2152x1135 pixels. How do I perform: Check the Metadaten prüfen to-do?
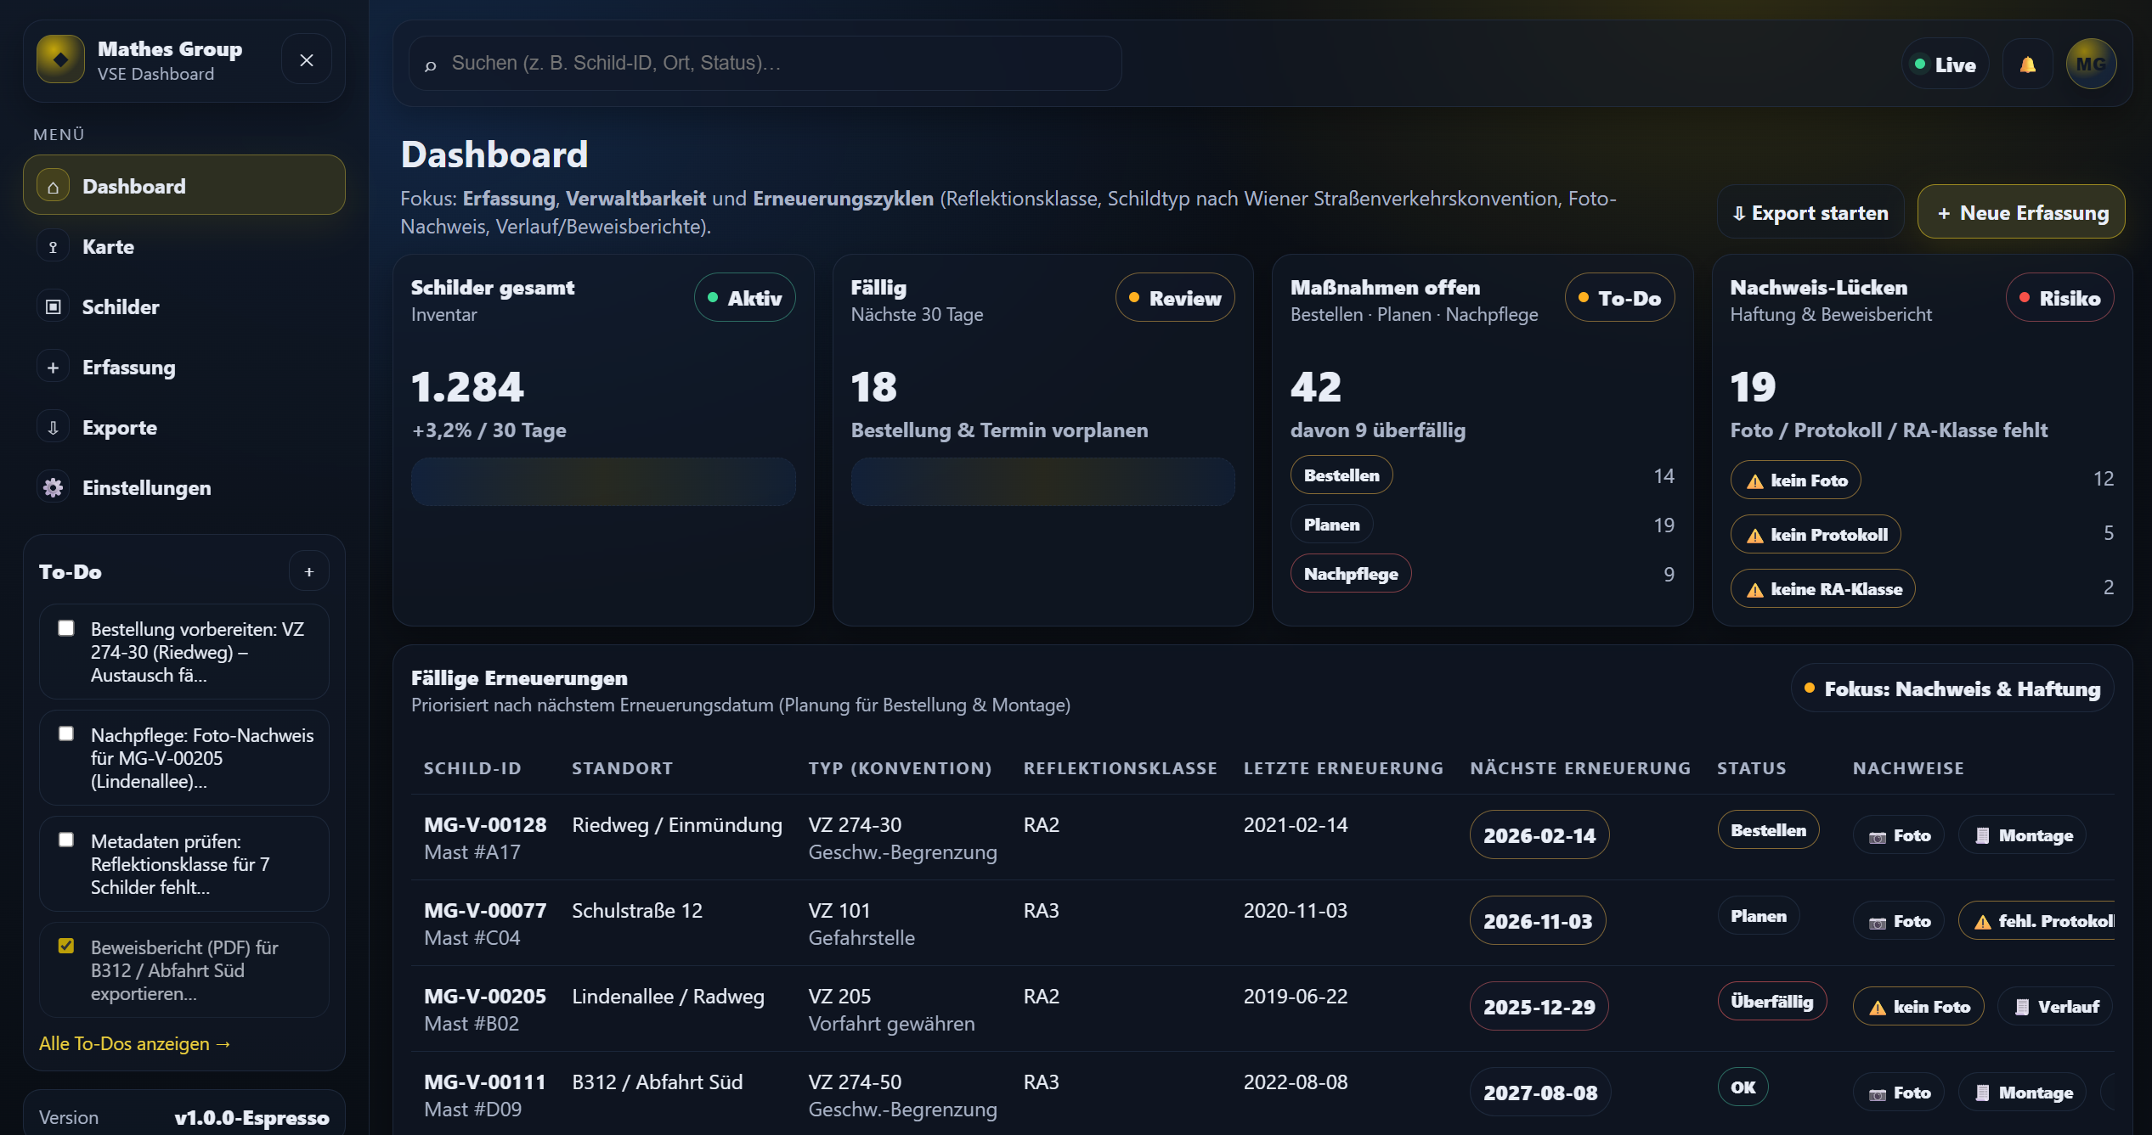pyautogui.click(x=65, y=840)
